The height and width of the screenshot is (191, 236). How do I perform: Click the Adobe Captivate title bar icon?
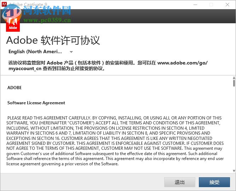[4, 4]
